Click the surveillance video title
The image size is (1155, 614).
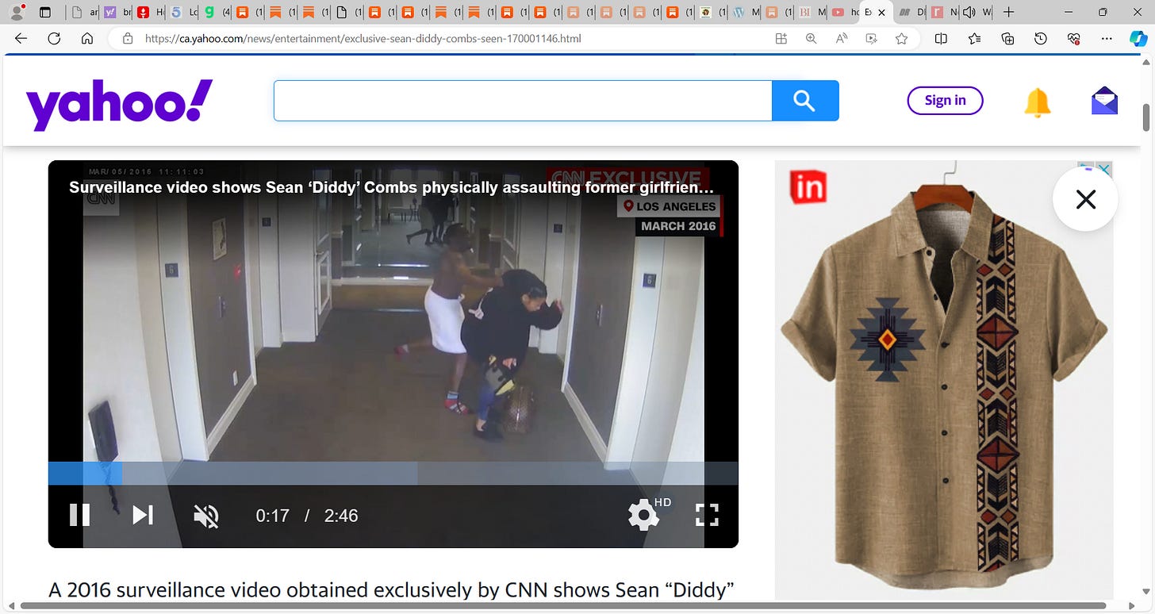(392, 188)
